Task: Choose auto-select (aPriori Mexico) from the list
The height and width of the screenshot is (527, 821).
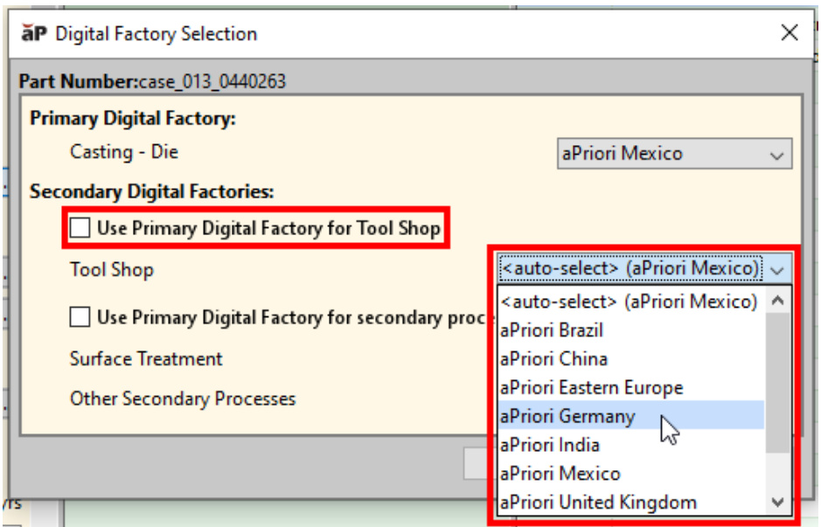Action: coord(629,302)
